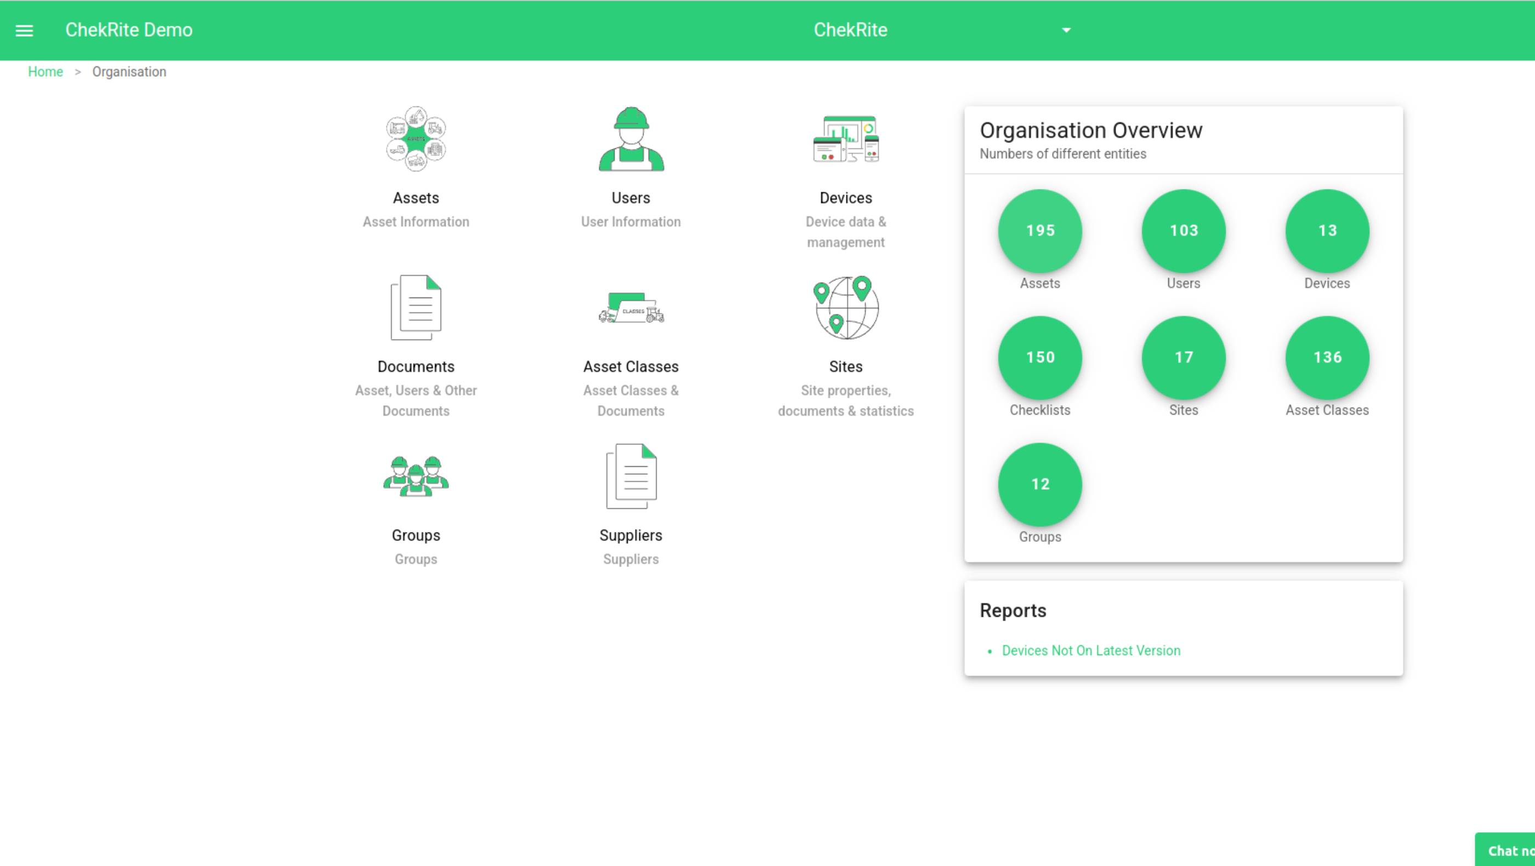Open the Assets module icon
The width and height of the screenshot is (1535, 866).
[x=416, y=139]
